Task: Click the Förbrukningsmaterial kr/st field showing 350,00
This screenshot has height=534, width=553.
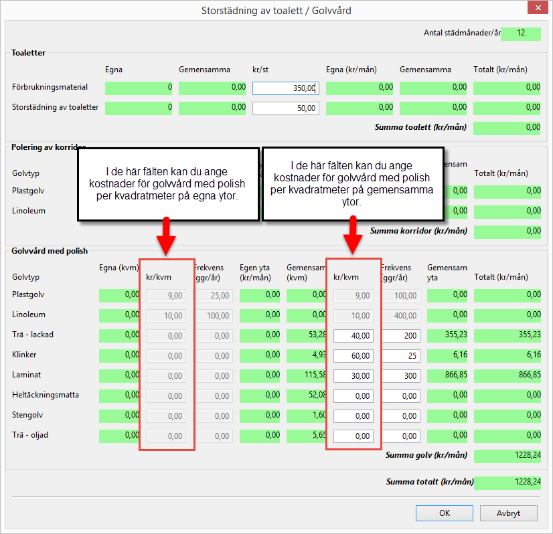Action: point(286,88)
